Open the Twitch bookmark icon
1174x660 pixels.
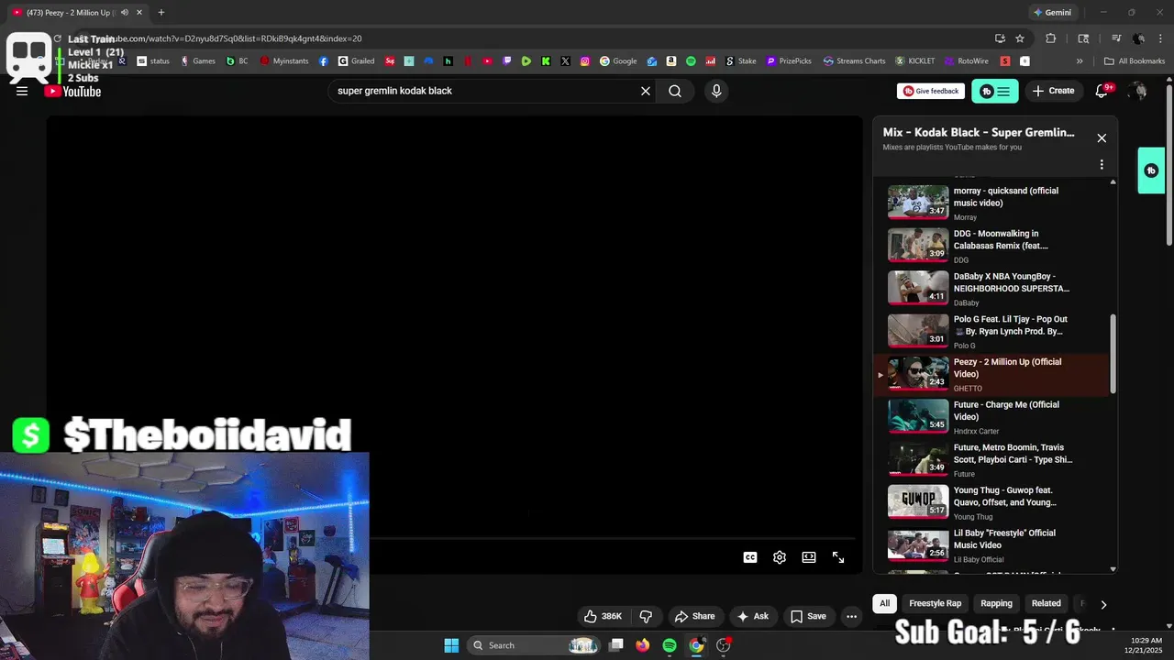pyautogui.click(x=507, y=61)
